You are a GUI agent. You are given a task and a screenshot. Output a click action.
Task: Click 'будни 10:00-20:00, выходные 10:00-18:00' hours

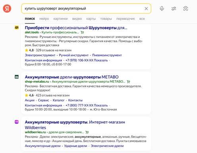click(56, 110)
